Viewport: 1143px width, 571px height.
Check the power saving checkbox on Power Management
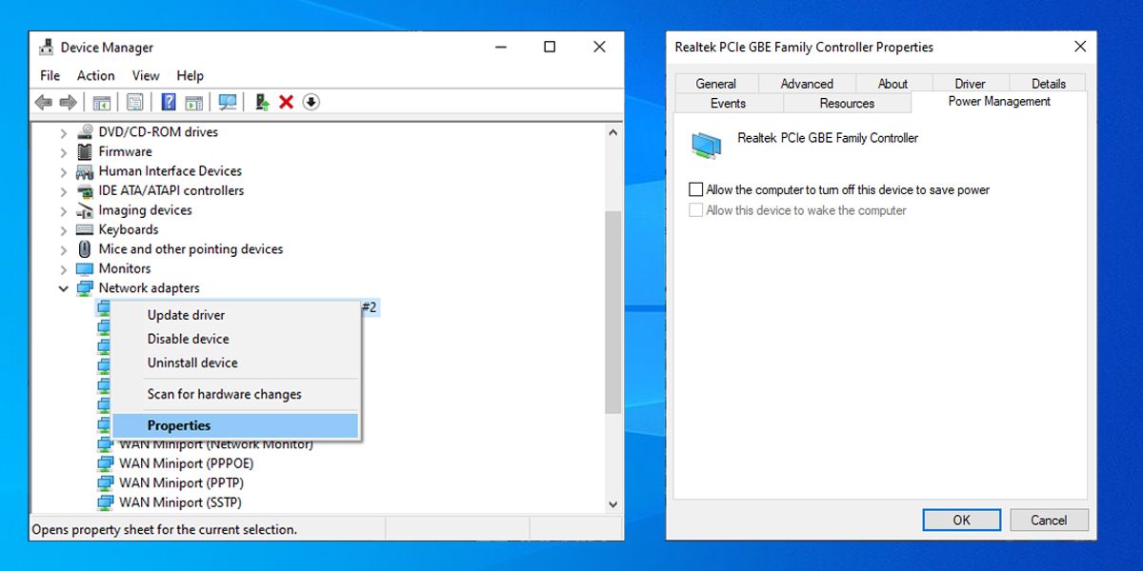point(695,188)
